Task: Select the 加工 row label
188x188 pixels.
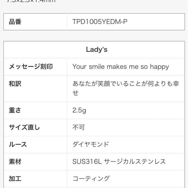Action: click(15, 179)
